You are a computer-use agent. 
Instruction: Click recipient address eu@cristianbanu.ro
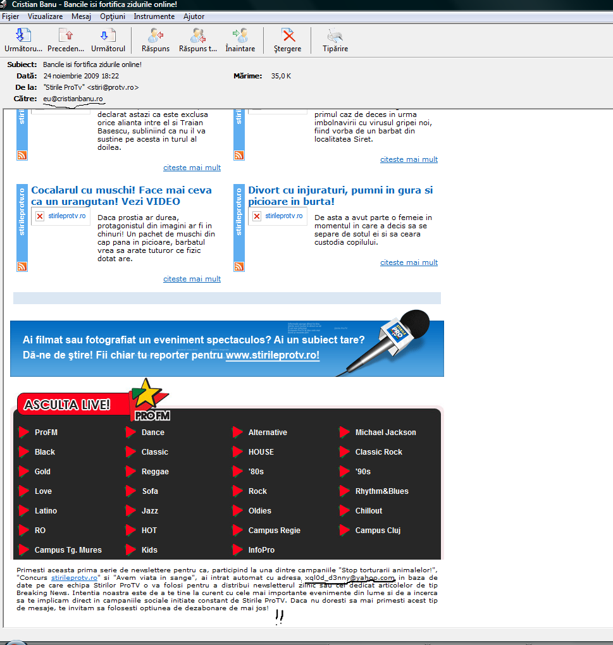click(73, 99)
